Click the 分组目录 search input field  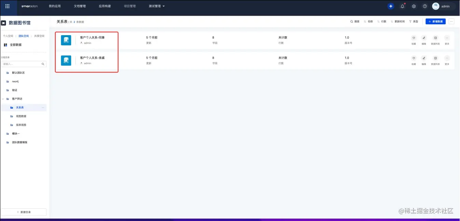[24, 64]
